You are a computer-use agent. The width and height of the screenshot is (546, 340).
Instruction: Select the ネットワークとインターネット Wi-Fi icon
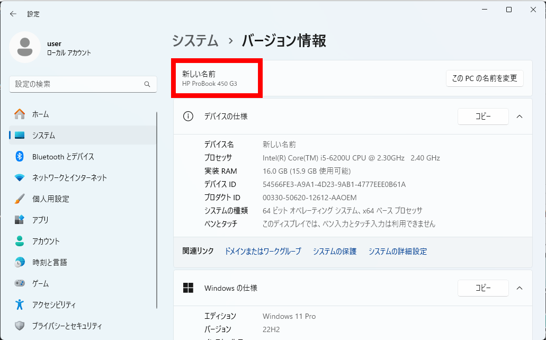tap(20, 177)
